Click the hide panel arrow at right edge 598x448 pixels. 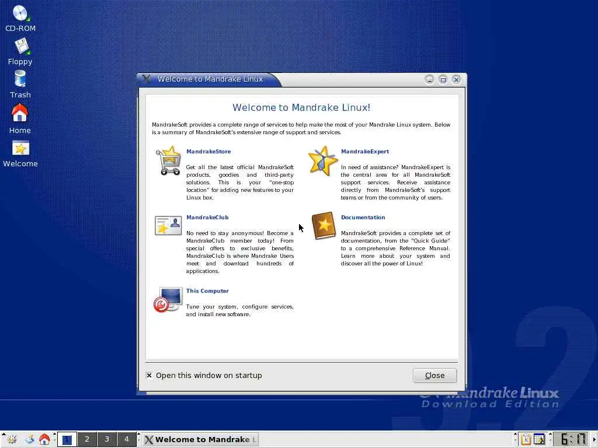click(x=594, y=439)
